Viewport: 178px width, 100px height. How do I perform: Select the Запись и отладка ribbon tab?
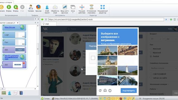coord(6,2)
